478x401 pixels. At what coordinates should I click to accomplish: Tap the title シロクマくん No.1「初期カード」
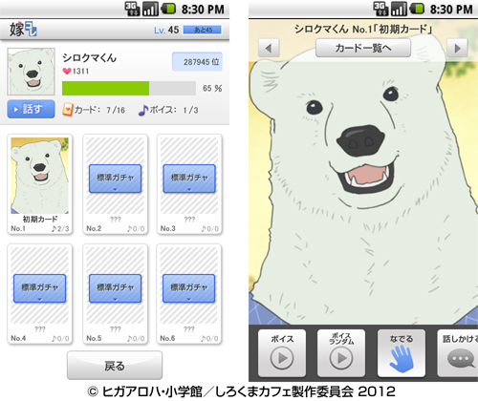pos(363,30)
